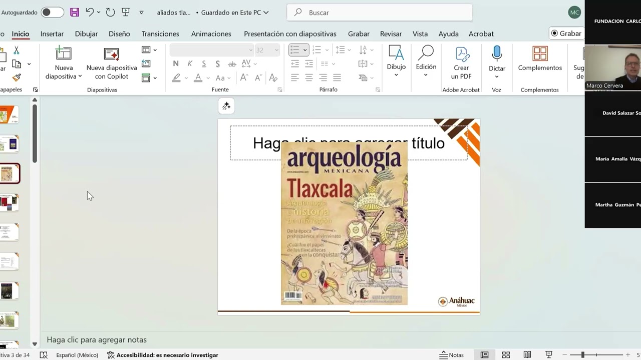641x360 pixels.
Task: Click Nueva diapositiva con Copilot
Action: coord(112,63)
